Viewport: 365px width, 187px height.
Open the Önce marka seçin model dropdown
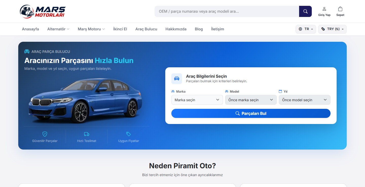pos(251,100)
